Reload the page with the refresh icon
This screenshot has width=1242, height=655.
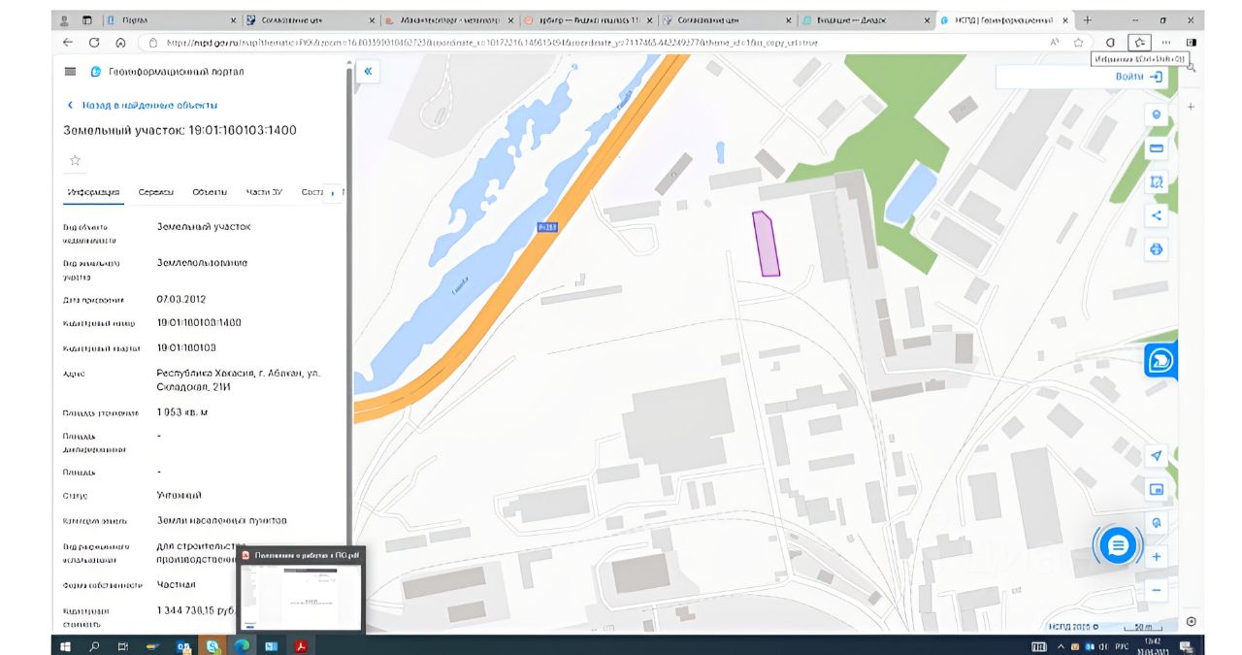click(94, 43)
